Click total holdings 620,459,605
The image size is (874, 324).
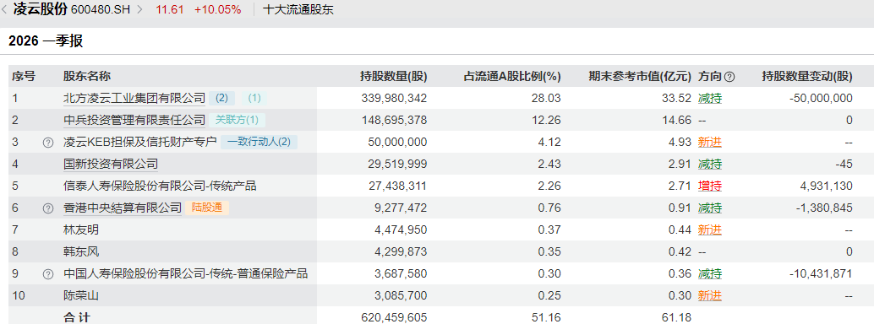[394, 318]
